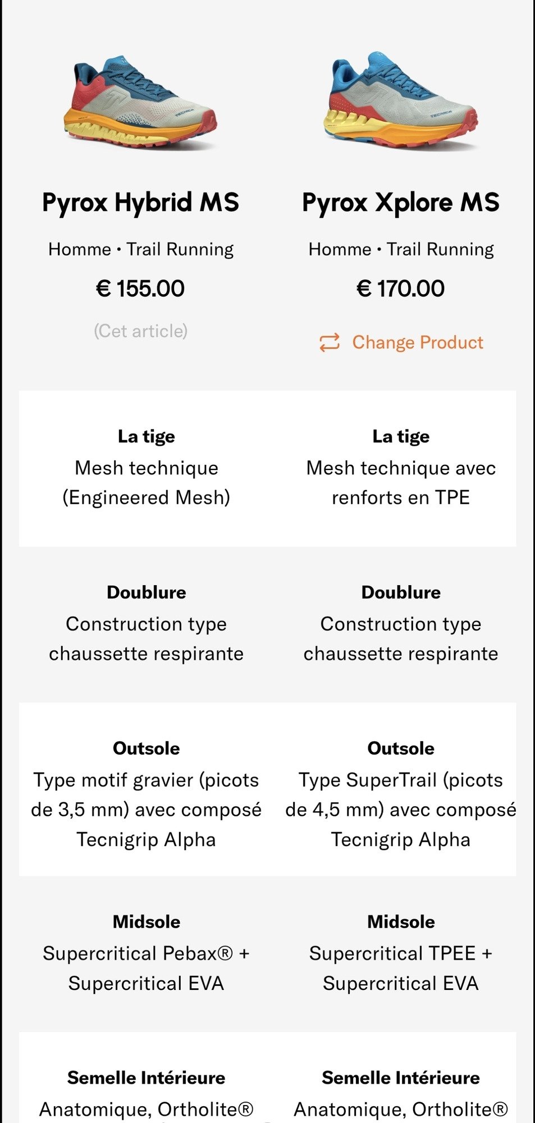The height and width of the screenshot is (1123, 535).
Task: Click the swap arrows icon beside Change Product
Action: click(x=330, y=343)
